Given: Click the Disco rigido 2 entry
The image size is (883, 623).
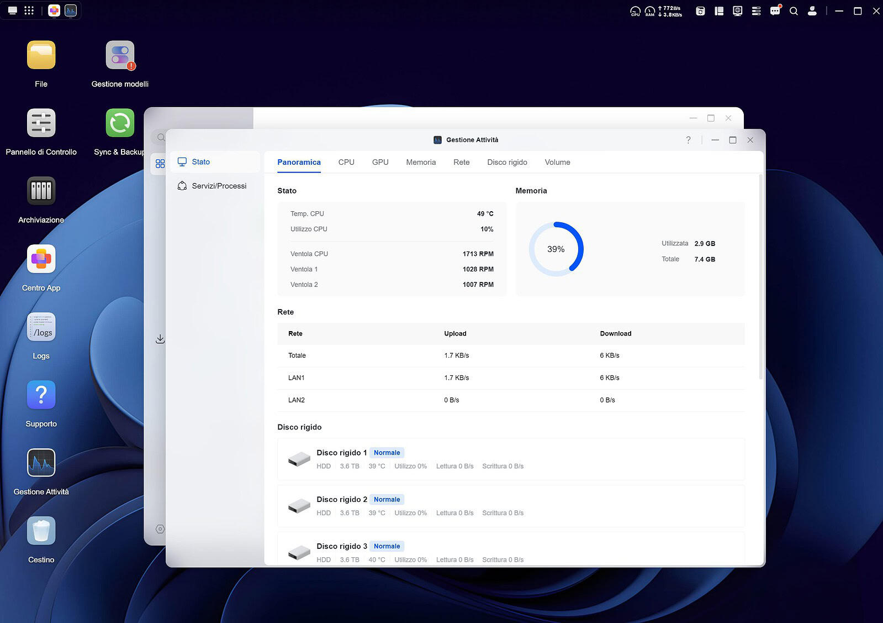Looking at the screenshot, I should point(511,506).
